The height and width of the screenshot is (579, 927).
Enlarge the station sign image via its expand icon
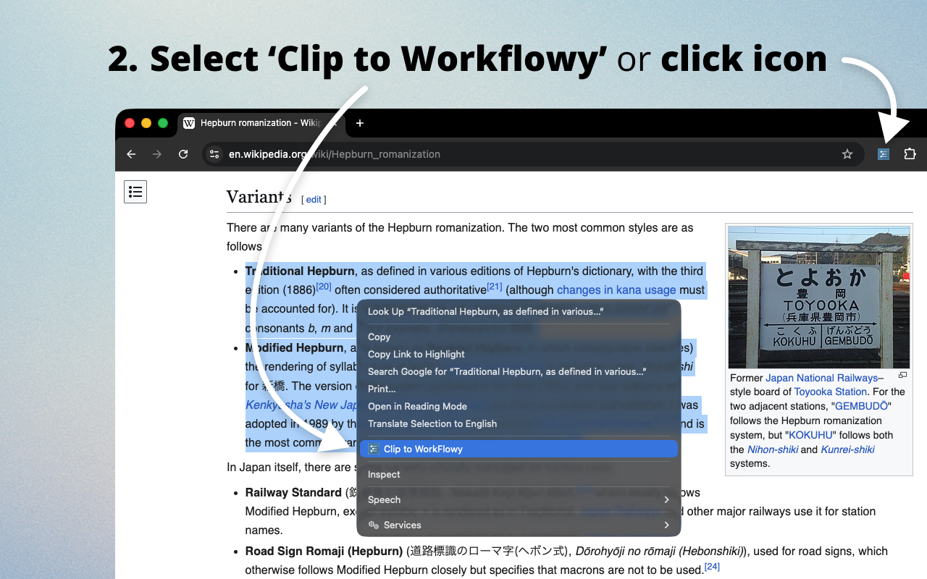902,374
